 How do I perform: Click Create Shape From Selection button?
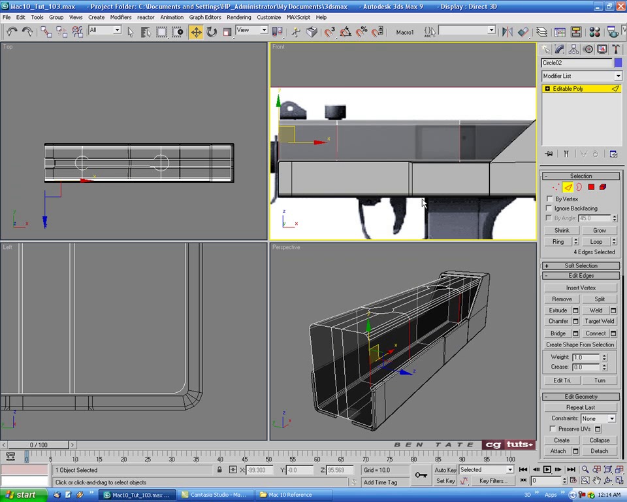click(x=580, y=344)
